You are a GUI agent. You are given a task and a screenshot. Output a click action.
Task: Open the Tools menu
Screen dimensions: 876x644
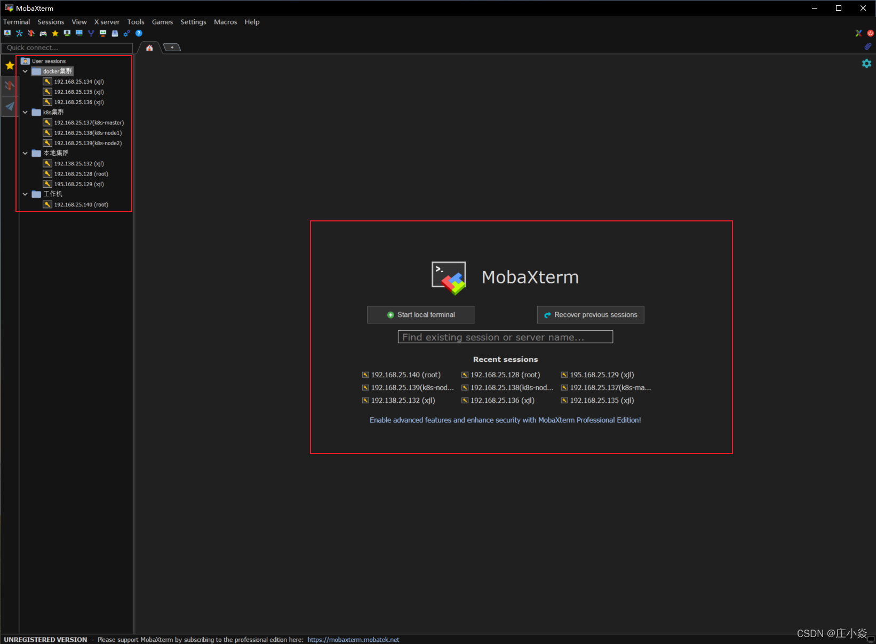136,22
